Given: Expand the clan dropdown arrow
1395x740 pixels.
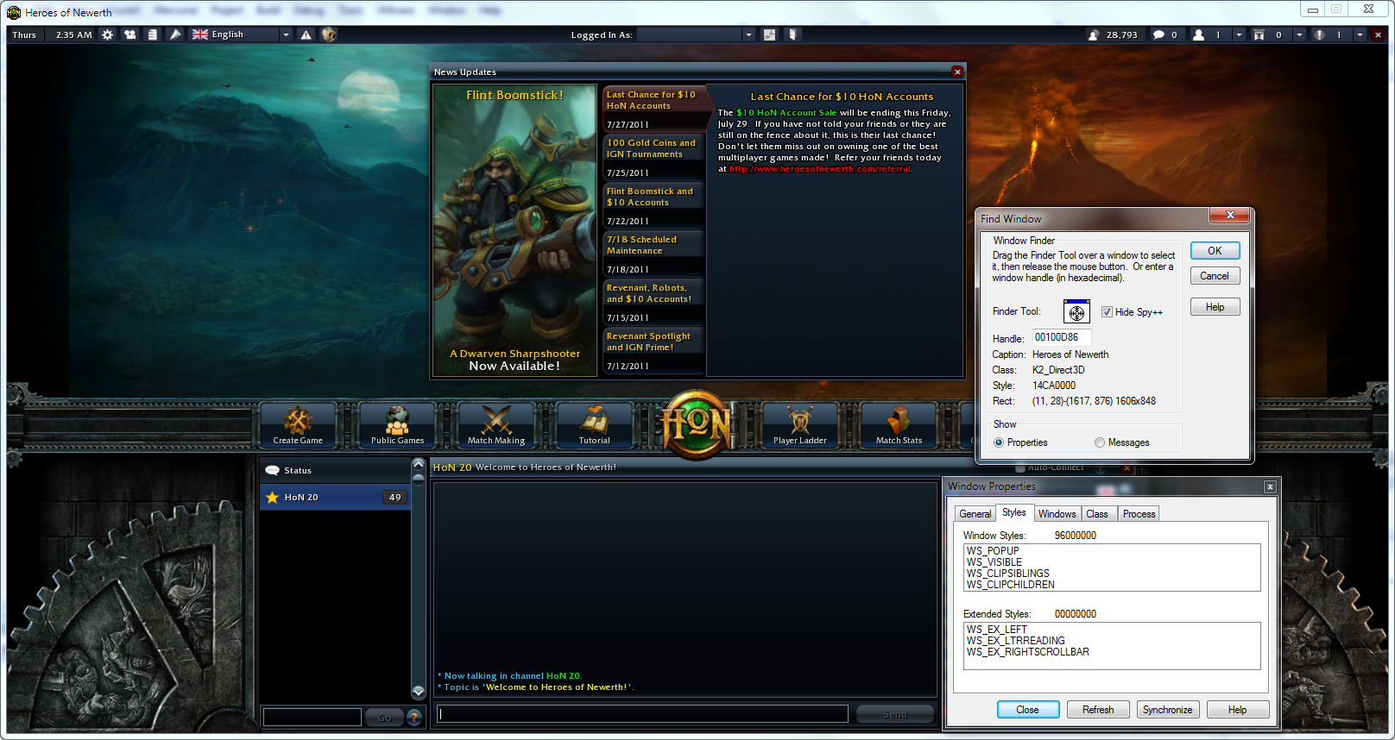Looking at the screenshot, I should pyautogui.click(x=1299, y=34).
